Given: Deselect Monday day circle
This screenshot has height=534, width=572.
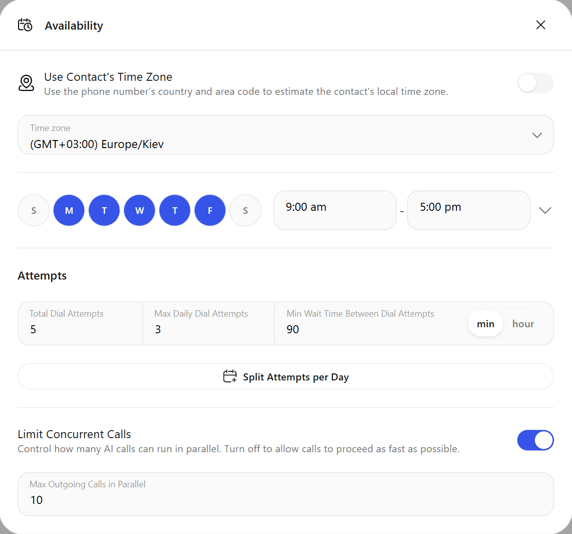Looking at the screenshot, I should click(x=69, y=210).
